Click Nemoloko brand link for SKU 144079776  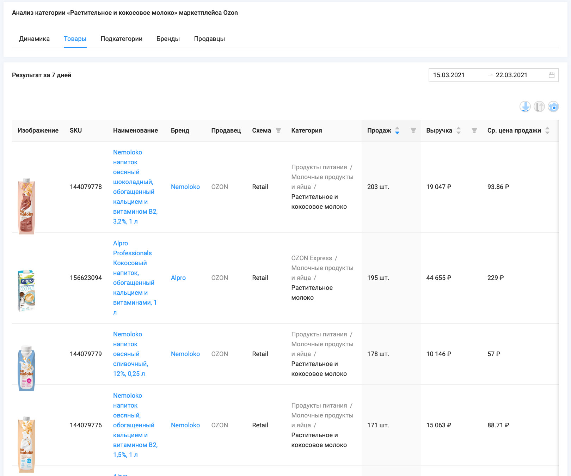(185, 425)
